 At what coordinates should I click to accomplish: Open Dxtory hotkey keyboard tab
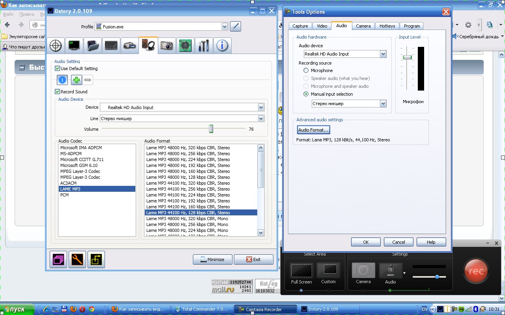click(111, 46)
